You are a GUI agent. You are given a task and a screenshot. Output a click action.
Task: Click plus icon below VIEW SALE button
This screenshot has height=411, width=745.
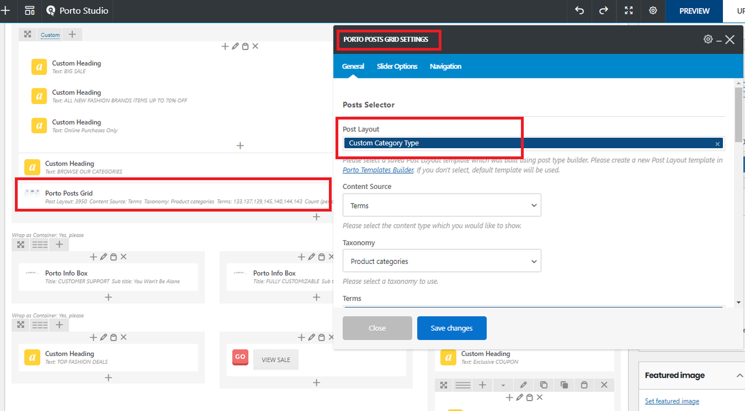coord(316,383)
